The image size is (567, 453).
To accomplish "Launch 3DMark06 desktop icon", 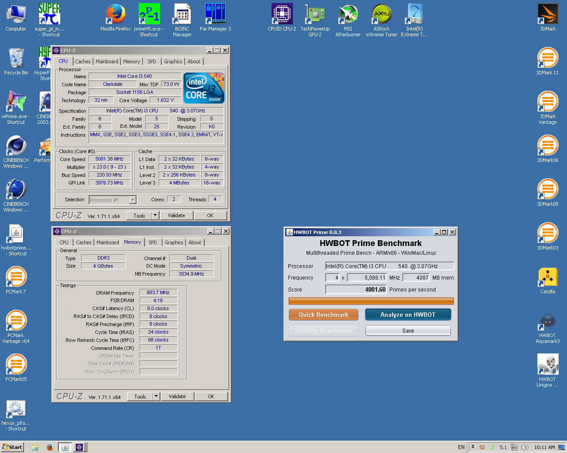I will pyautogui.click(x=548, y=149).
